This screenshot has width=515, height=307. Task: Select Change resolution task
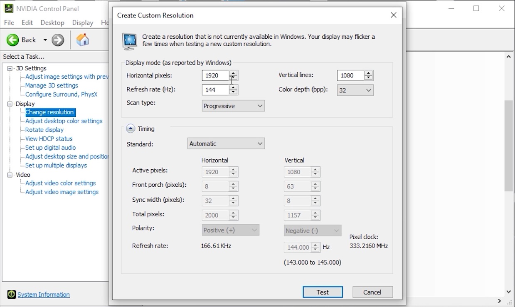(x=50, y=112)
